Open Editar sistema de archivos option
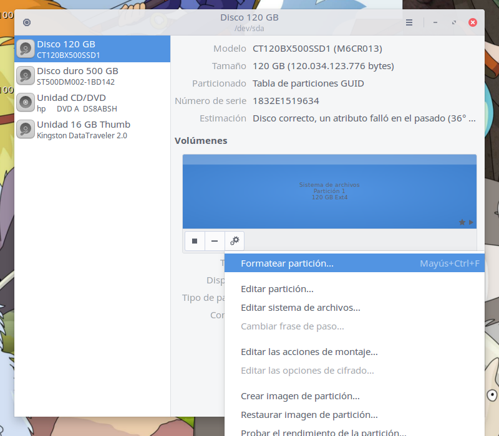The height and width of the screenshot is (436, 499). point(300,308)
